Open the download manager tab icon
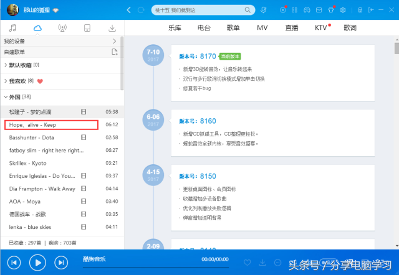Screen dimensions: 399x275 tap(112, 28)
